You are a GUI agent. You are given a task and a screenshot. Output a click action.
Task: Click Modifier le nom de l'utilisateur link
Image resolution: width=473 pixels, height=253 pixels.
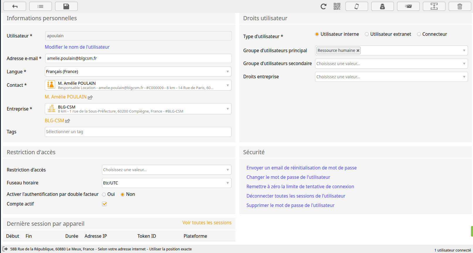77,47
